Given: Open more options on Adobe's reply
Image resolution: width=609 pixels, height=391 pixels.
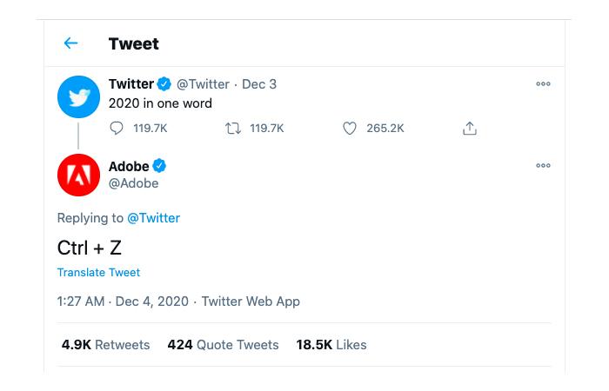Looking at the screenshot, I should (543, 166).
